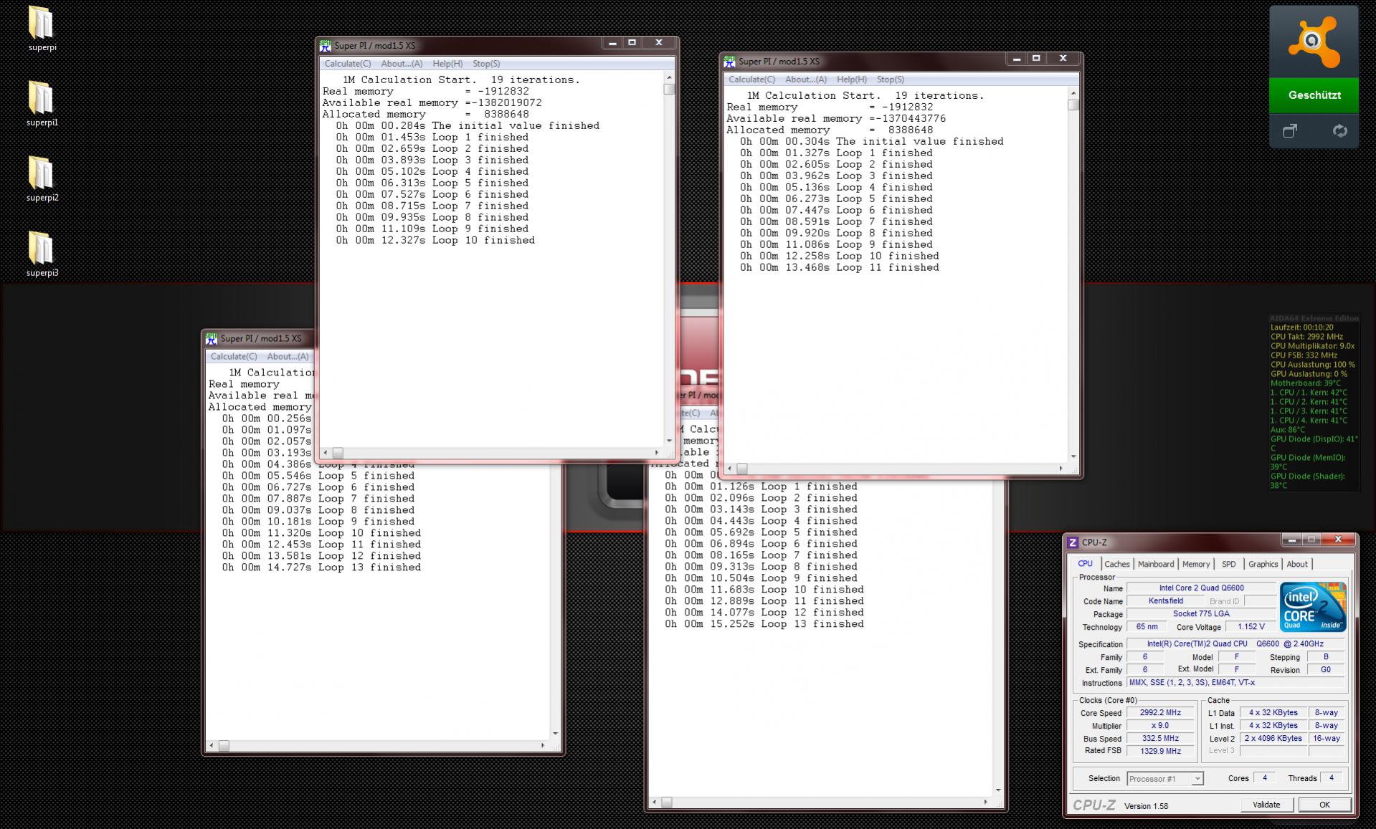Click 'Motherboard: 39°C' in AIDA64 overlay
1376x829 pixels.
click(x=1305, y=383)
